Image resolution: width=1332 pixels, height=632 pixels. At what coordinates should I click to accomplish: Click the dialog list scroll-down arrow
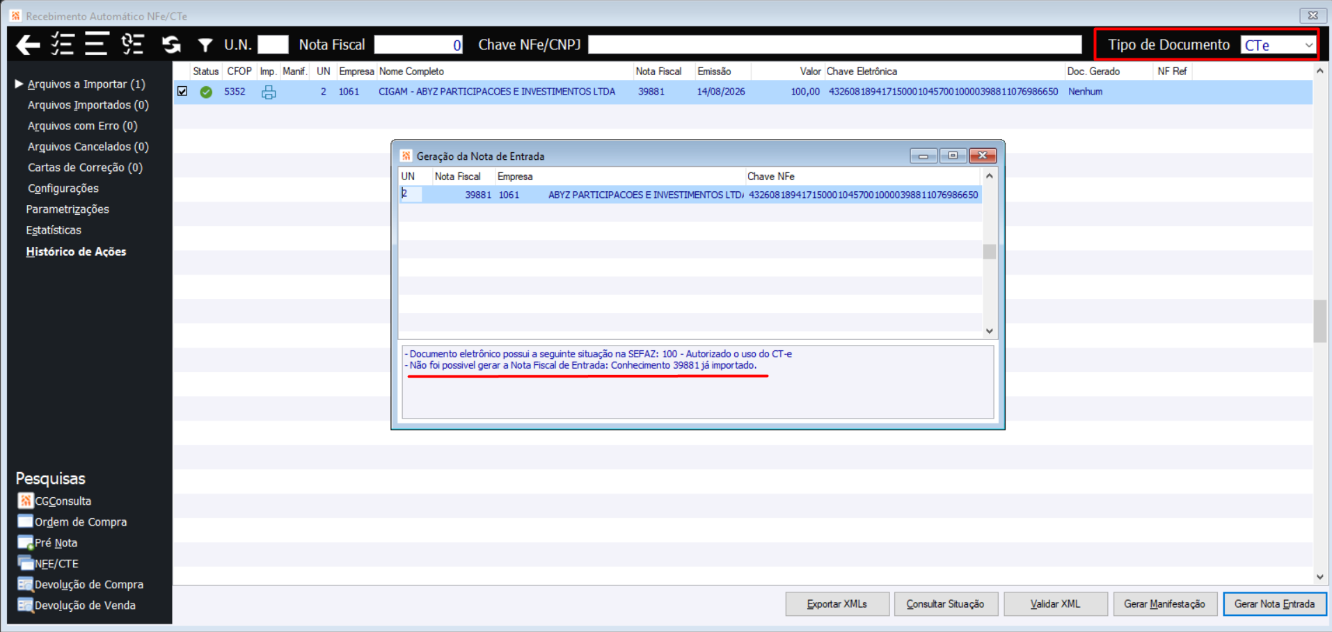(990, 332)
